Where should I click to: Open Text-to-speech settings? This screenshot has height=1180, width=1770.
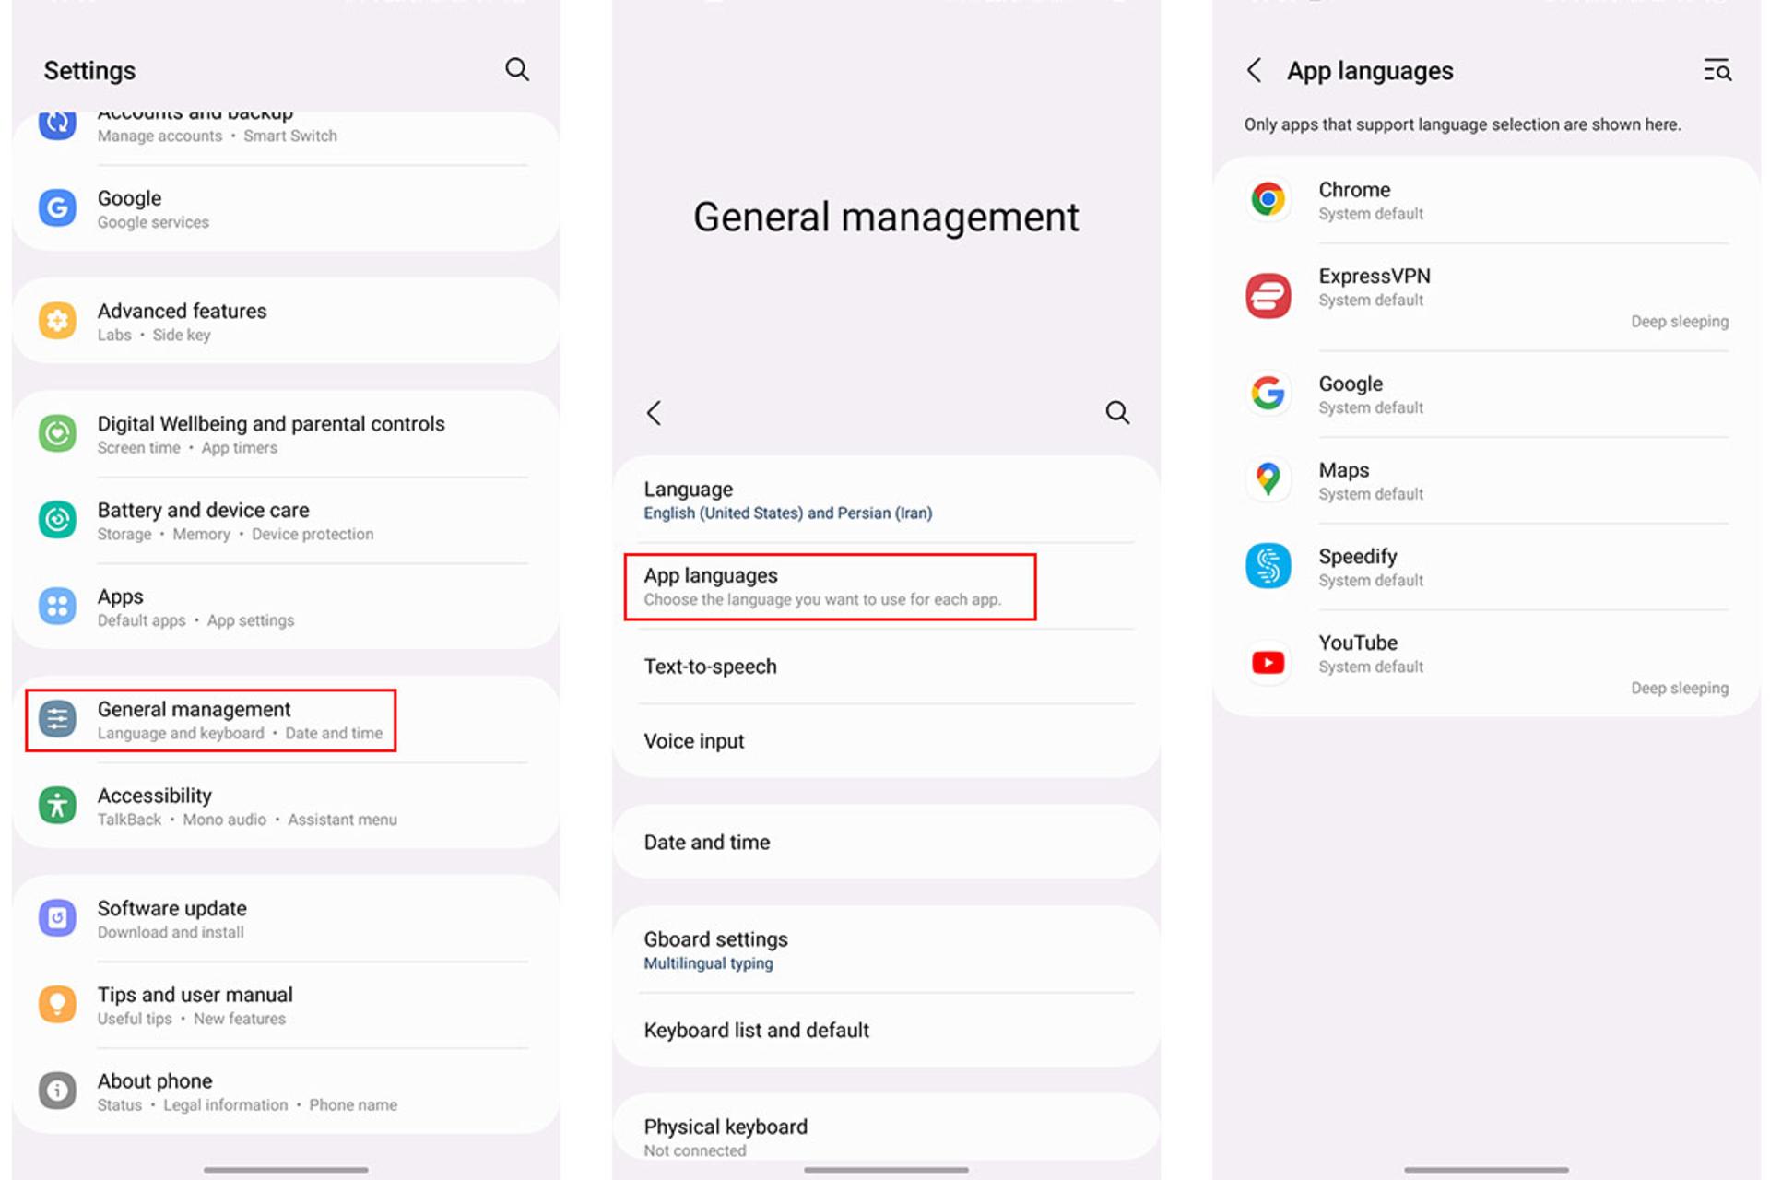click(x=886, y=667)
